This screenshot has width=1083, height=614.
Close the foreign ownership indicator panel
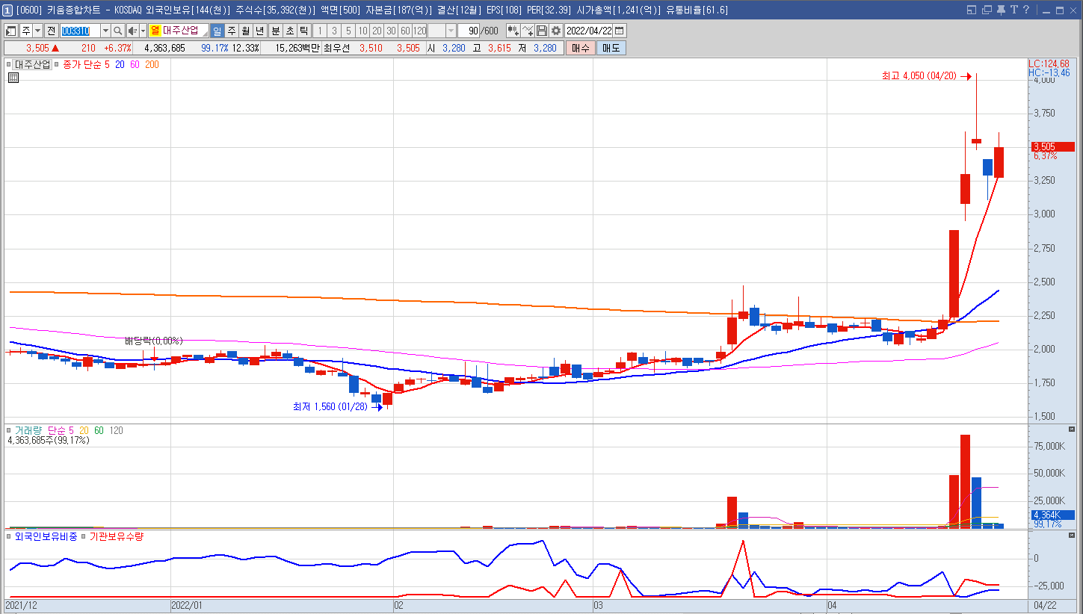click(1071, 536)
